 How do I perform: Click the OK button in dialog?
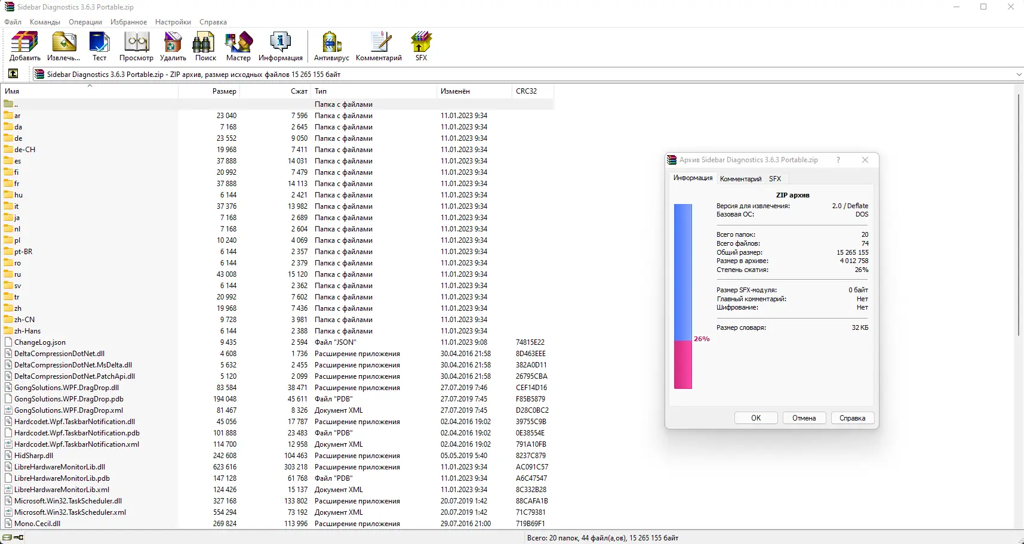[756, 418]
